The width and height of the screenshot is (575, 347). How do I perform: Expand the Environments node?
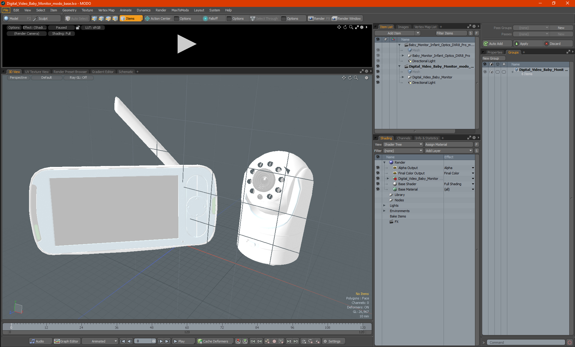tap(385, 211)
